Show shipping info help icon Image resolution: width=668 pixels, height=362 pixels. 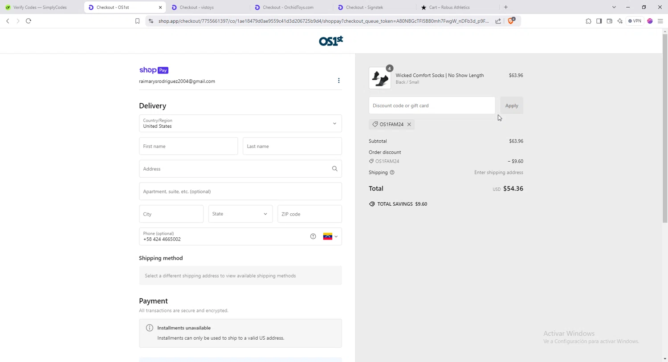point(392,172)
